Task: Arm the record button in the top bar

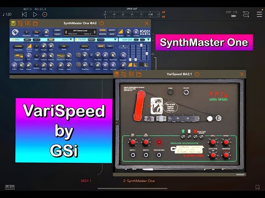Action: [45, 14]
